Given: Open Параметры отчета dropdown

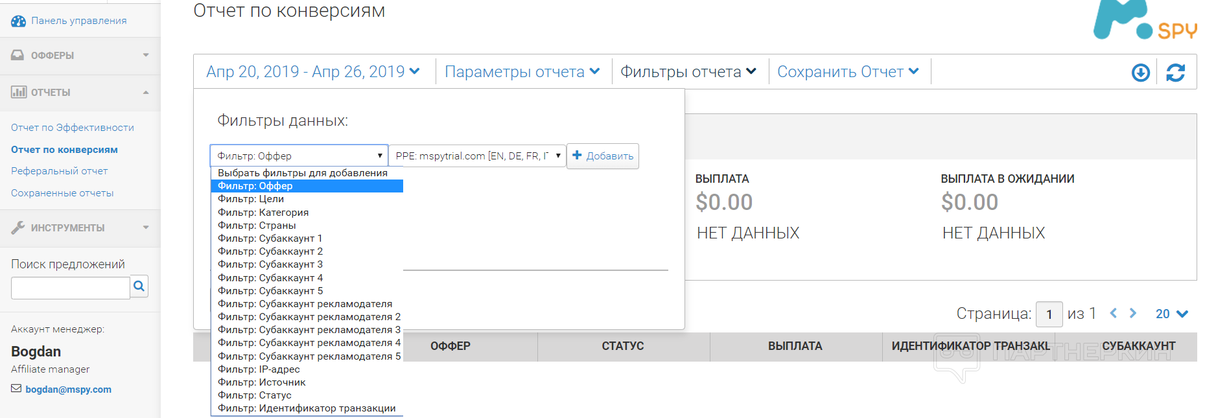Looking at the screenshot, I should click(x=522, y=72).
